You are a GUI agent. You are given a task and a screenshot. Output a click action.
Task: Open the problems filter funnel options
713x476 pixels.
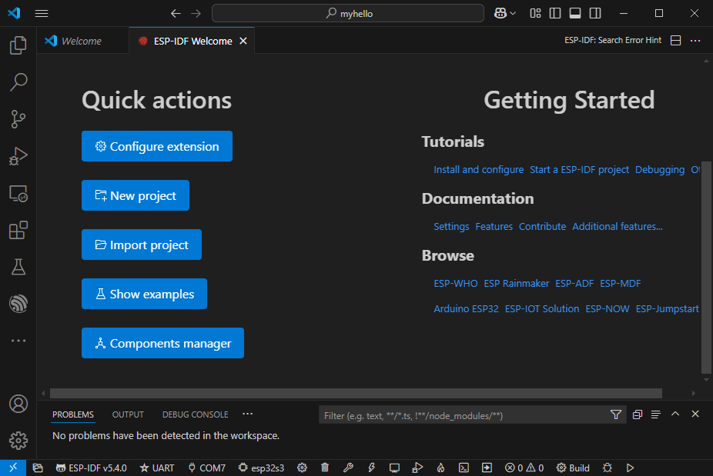616,414
